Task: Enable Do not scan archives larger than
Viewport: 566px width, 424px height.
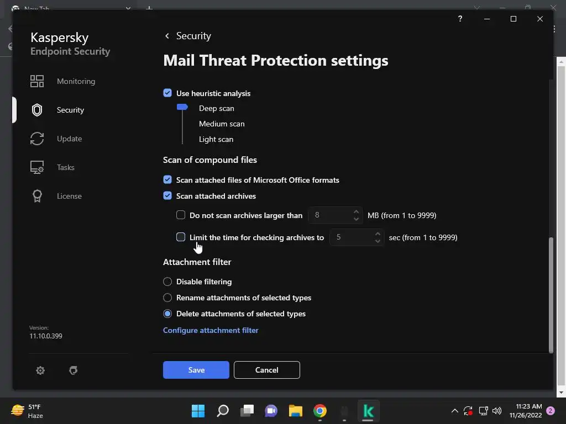Action: point(181,215)
